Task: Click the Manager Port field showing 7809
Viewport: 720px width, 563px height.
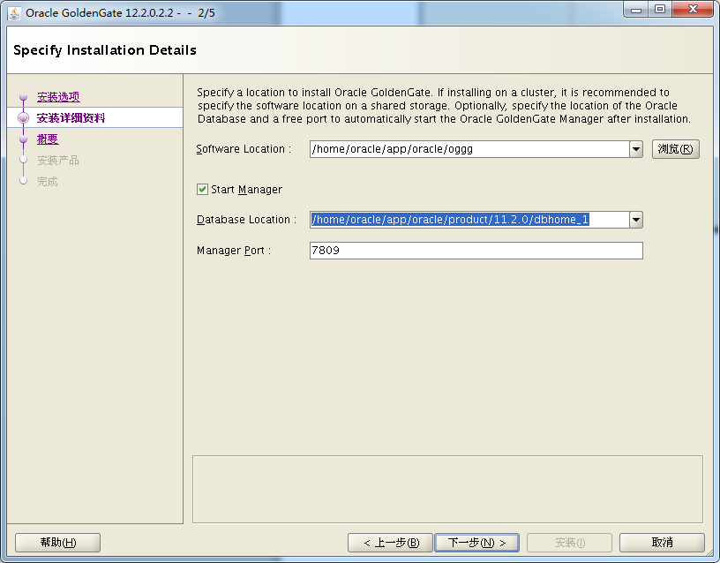Action: point(476,251)
